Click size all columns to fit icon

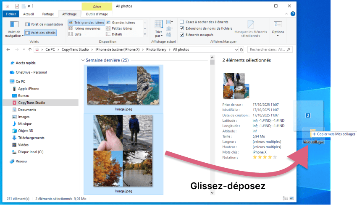tap(168, 35)
